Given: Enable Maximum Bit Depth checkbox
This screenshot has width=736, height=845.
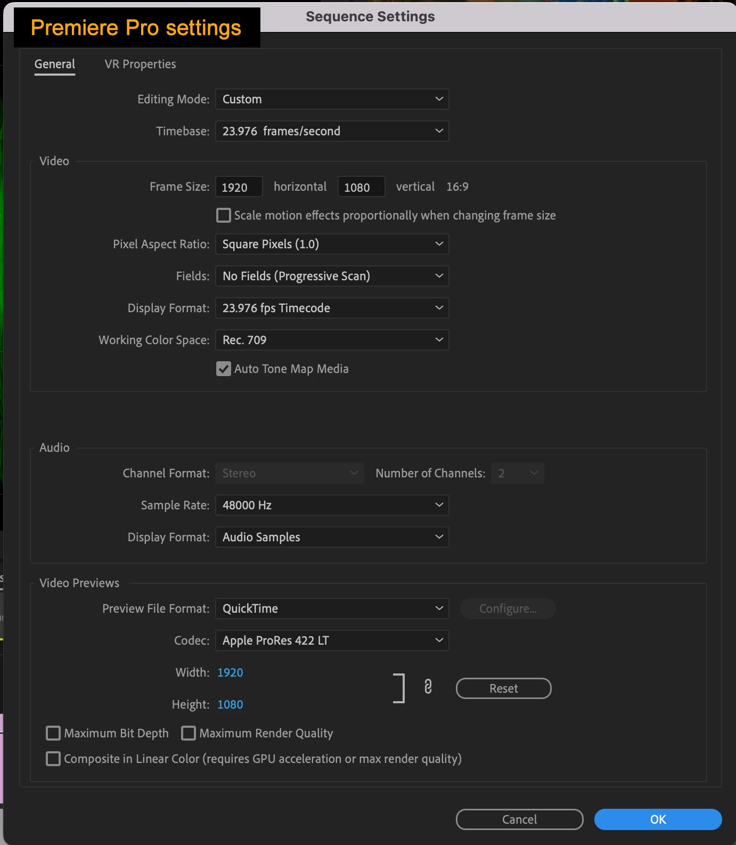Looking at the screenshot, I should [53, 733].
